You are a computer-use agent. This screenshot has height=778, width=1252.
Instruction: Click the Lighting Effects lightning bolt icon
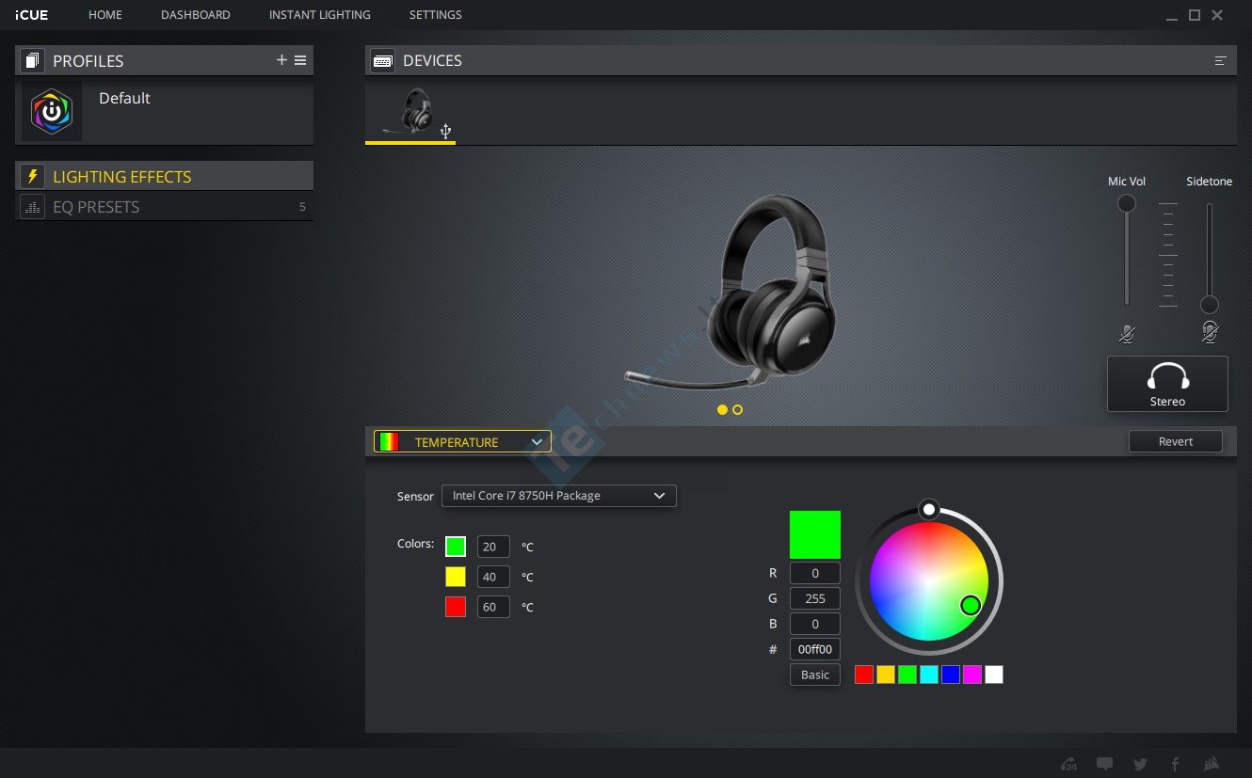(32, 176)
